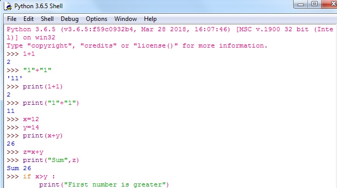Open the Debug menu

(x=69, y=19)
